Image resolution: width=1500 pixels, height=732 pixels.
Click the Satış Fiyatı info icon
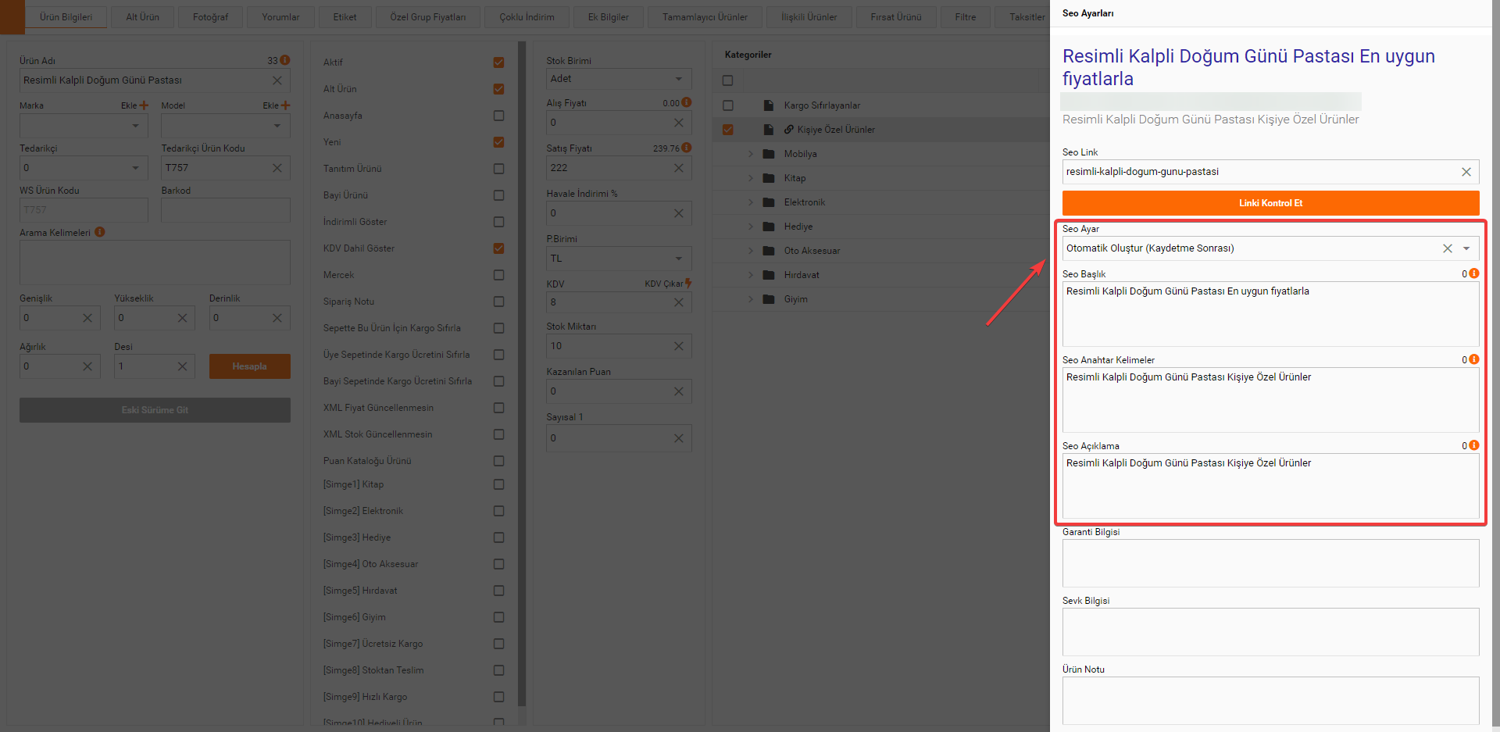tap(687, 148)
